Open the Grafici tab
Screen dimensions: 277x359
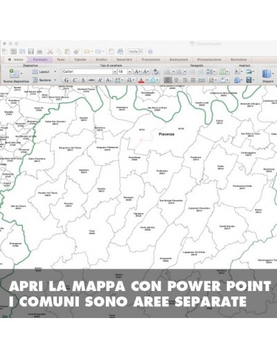pos(101,60)
